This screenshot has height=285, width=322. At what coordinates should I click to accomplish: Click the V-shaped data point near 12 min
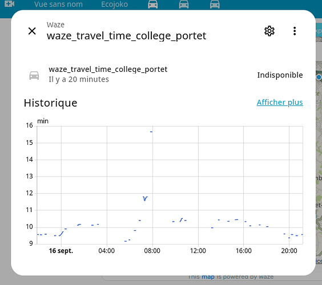point(145,198)
